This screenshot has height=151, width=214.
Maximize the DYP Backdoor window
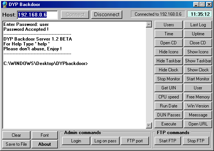[x=202, y=5]
